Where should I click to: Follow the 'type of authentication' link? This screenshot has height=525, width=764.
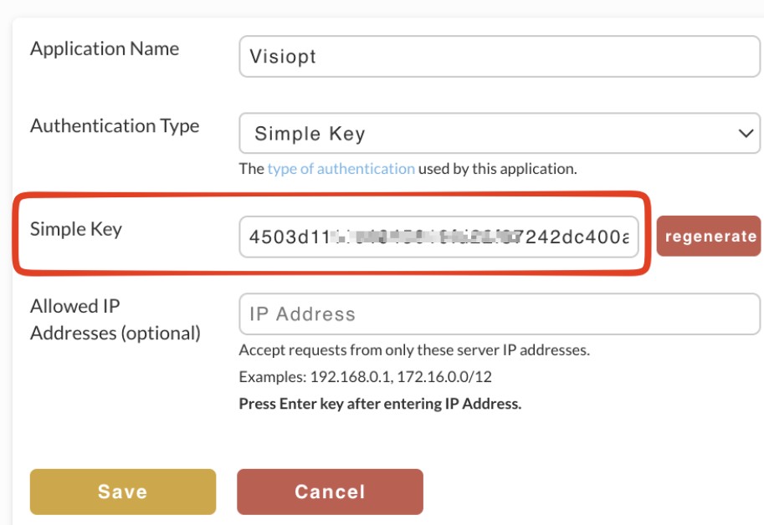pyautogui.click(x=341, y=169)
